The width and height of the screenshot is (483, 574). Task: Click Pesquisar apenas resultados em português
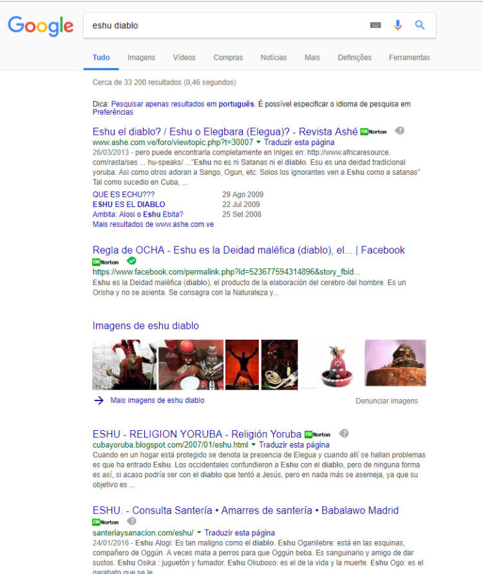(x=182, y=104)
